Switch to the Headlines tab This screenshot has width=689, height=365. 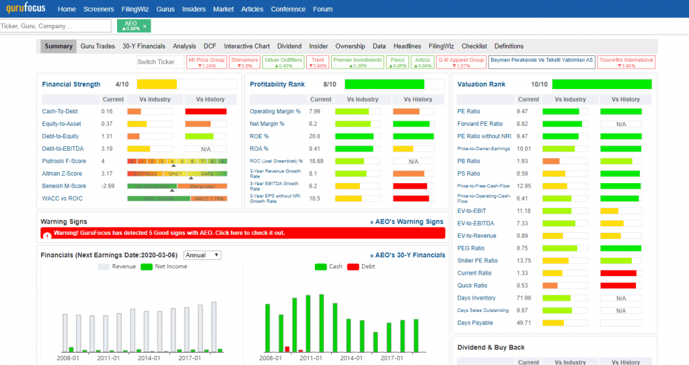[407, 46]
